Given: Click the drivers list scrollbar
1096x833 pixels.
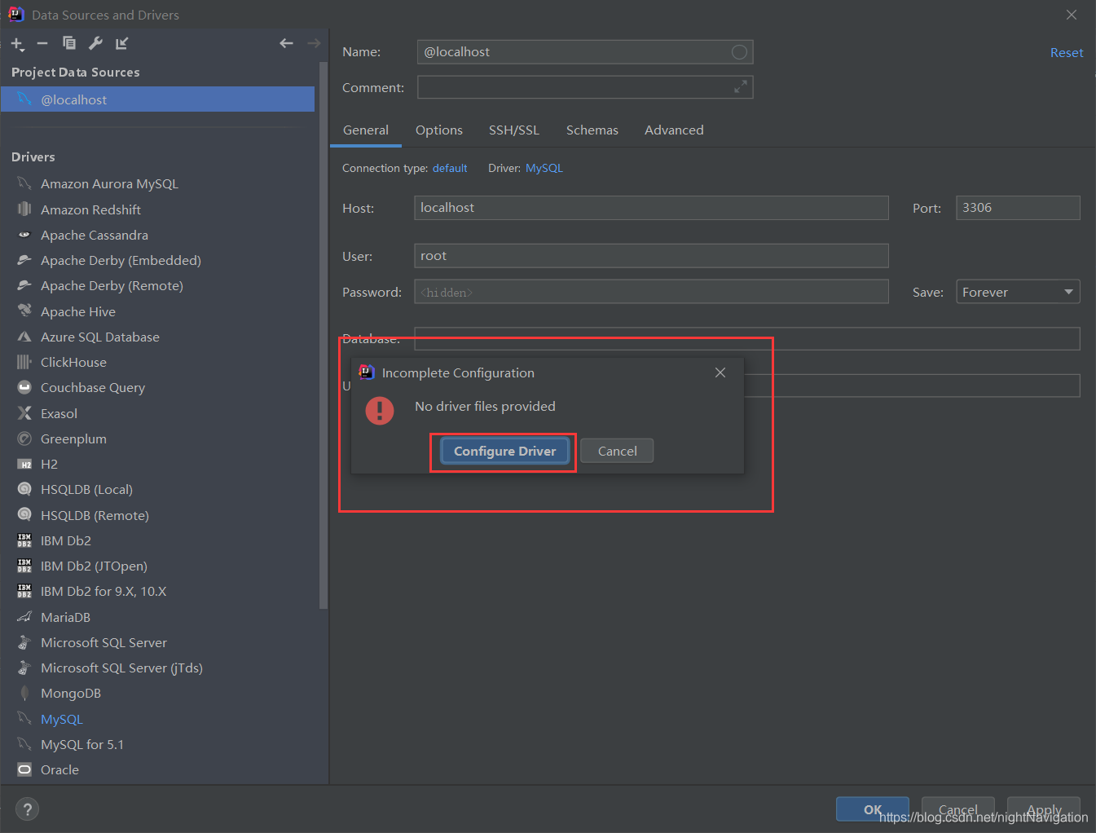Looking at the screenshot, I should (x=324, y=334).
